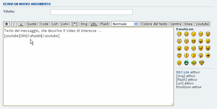Insert the arrow emoticon
Screen dimensions: 217x109
[208, 55]
